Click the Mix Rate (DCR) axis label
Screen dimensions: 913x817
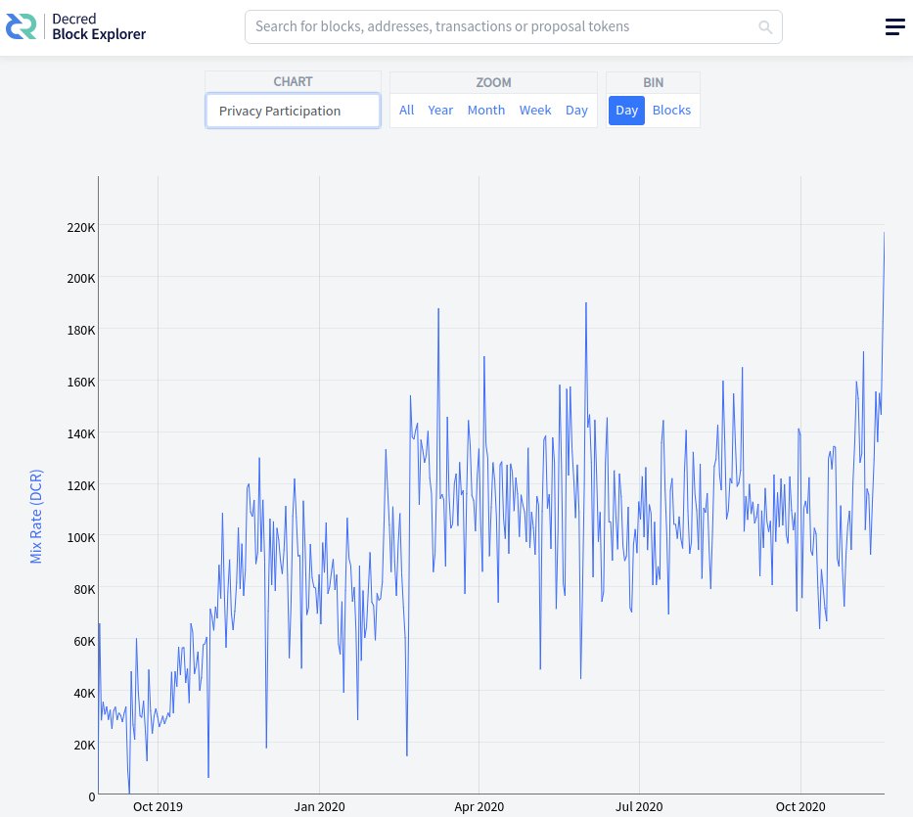pos(36,517)
